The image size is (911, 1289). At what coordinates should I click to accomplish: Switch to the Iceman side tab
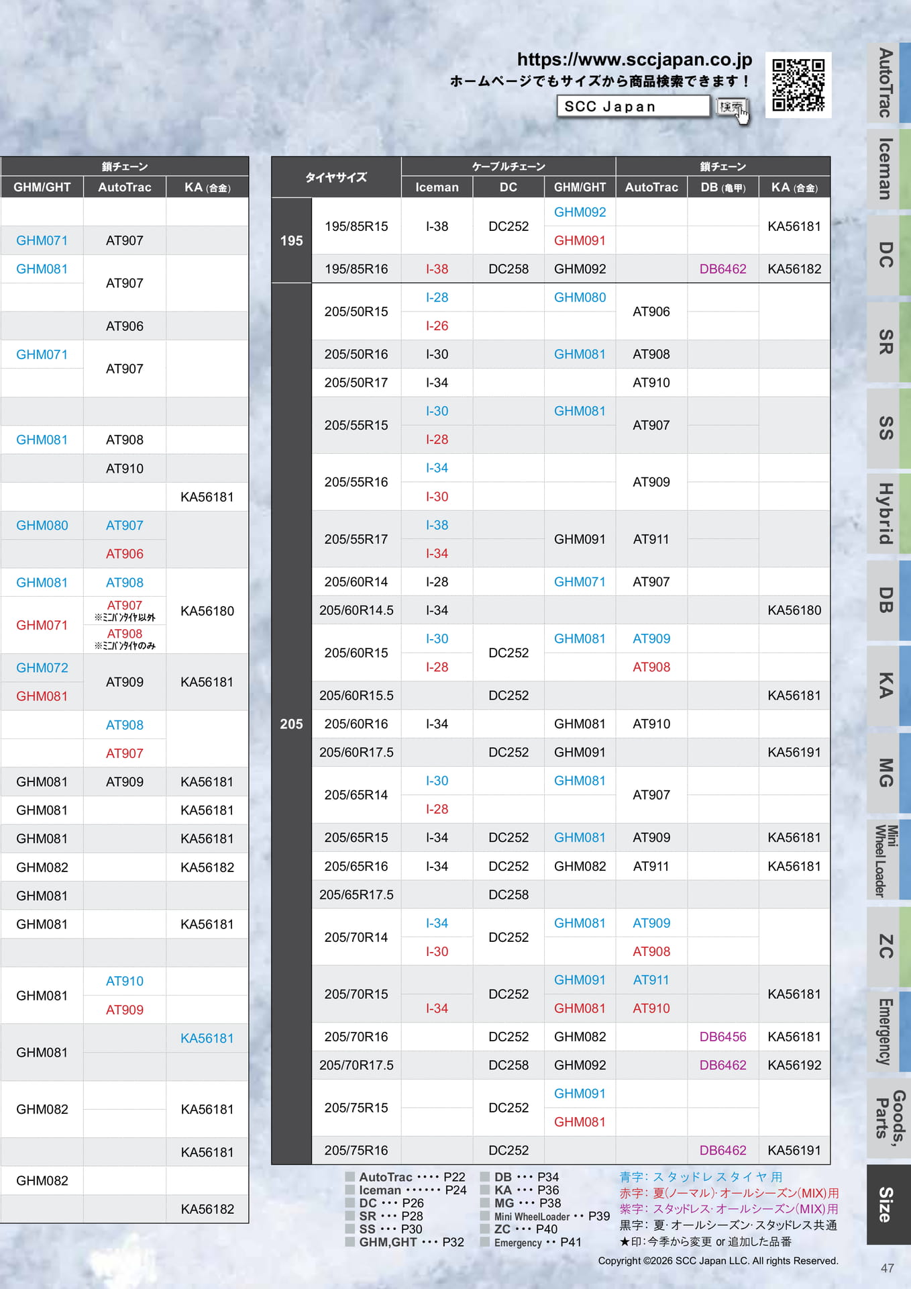[888, 169]
